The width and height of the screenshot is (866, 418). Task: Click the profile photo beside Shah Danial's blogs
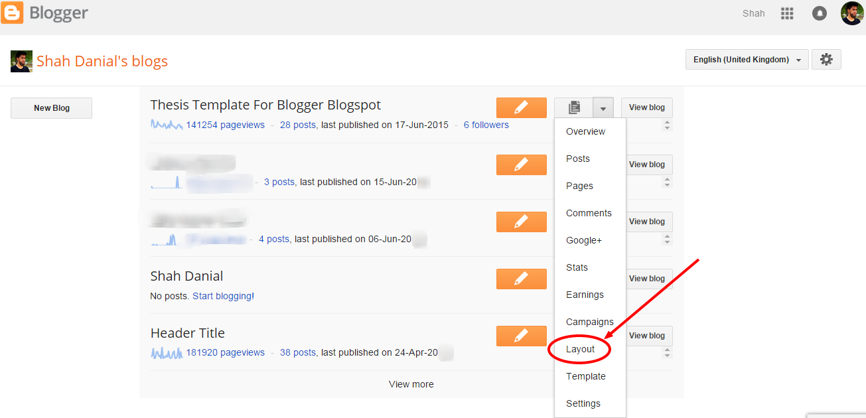coord(21,61)
